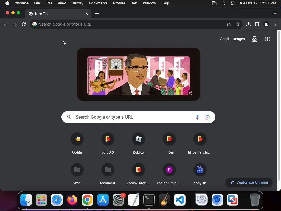The width and height of the screenshot is (281, 211).
Task: Open Control Center in the menu bar
Action: pyautogui.click(x=232, y=3)
